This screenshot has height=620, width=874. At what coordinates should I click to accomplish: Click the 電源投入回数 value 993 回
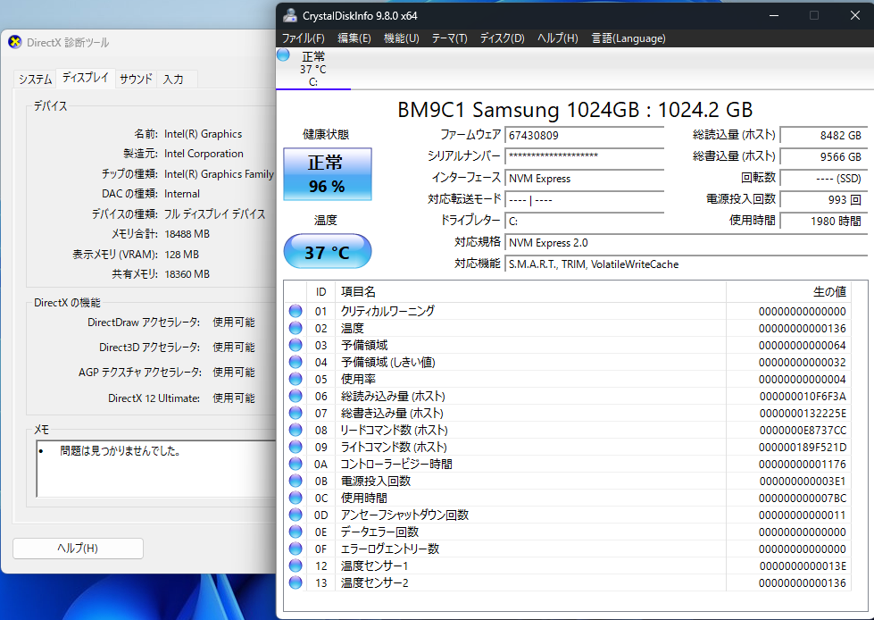[823, 199]
